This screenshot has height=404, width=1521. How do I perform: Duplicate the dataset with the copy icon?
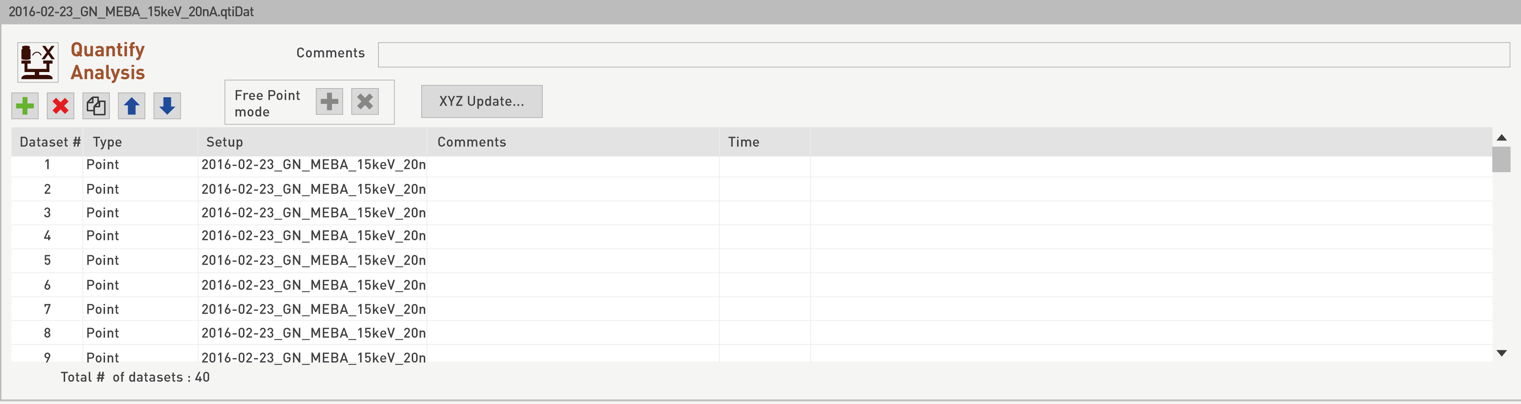pos(96,106)
